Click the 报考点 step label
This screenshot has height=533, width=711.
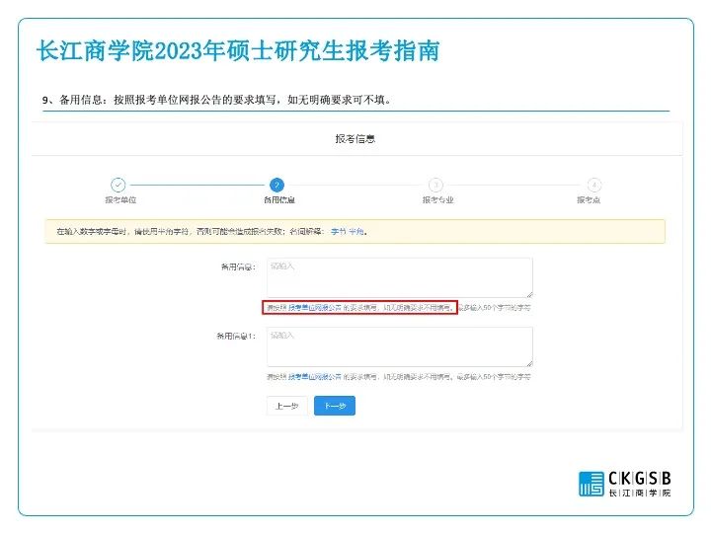pyautogui.click(x=589, y=199)
